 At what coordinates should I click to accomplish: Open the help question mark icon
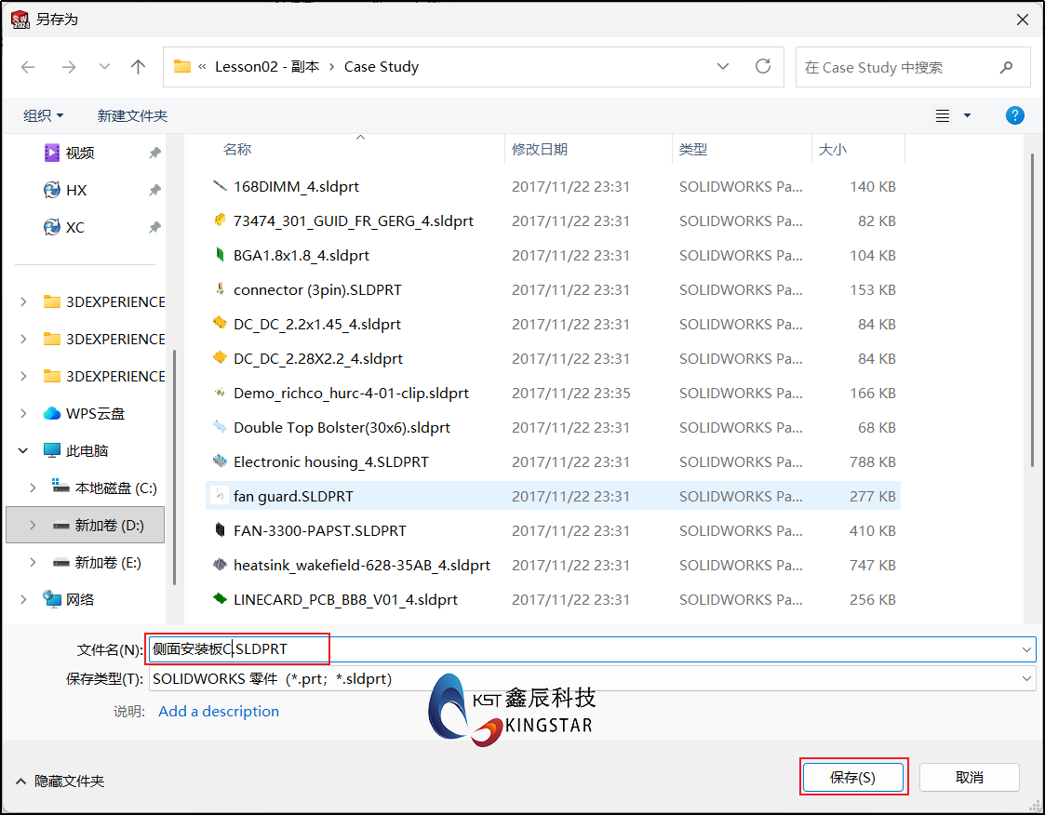[x=1014, y=115]
